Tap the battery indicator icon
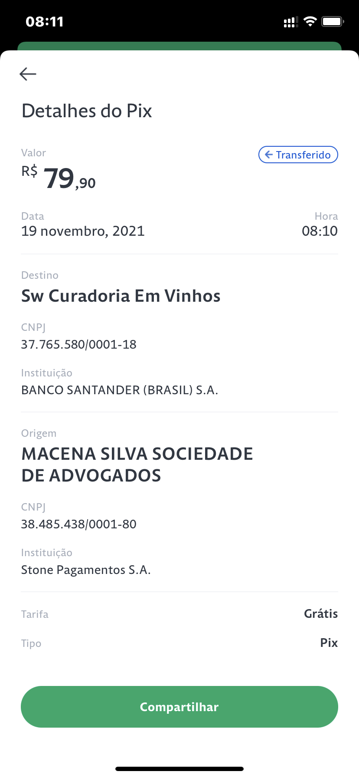The image size is (359, 778). tap(333, 21)
